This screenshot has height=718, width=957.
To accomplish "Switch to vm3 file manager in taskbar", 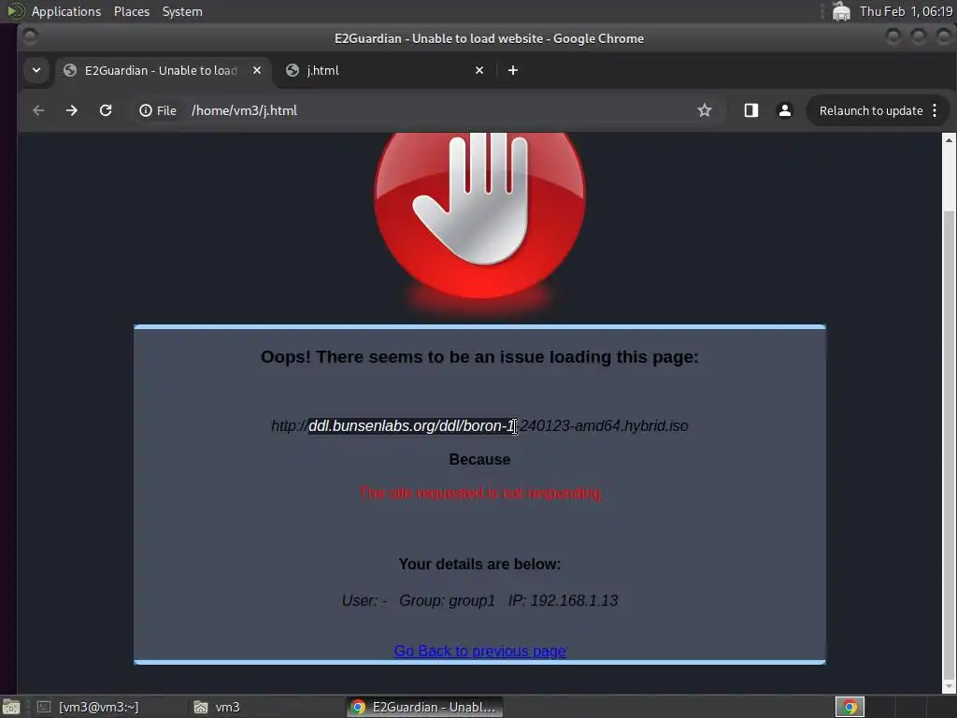I will pos(217,707).
